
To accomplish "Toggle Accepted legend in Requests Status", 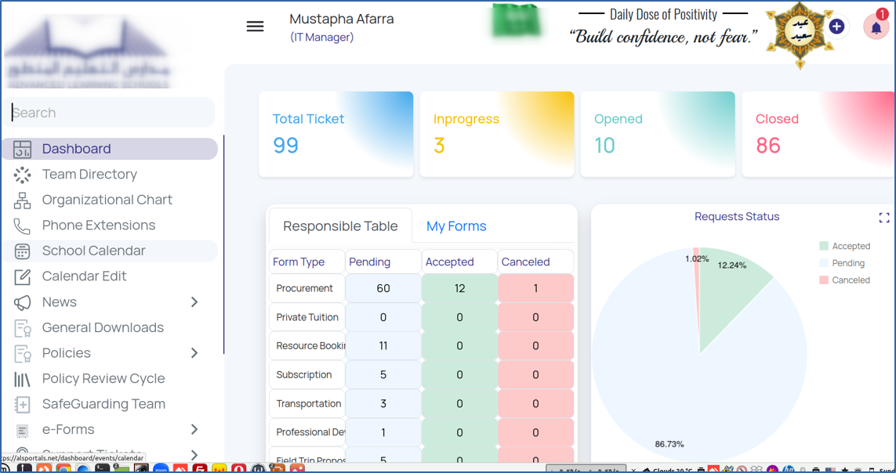I will (x=844, y=246).
